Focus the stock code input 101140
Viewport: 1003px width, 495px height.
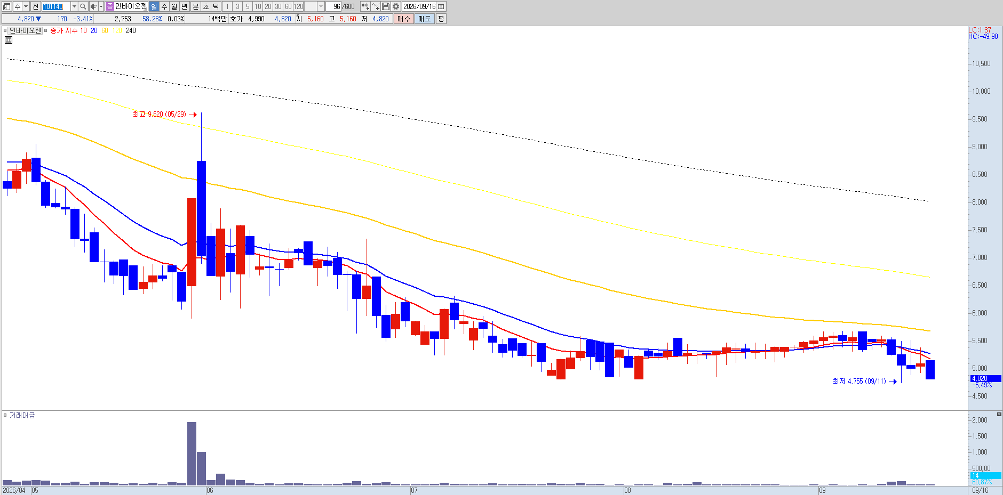[55, 6]
